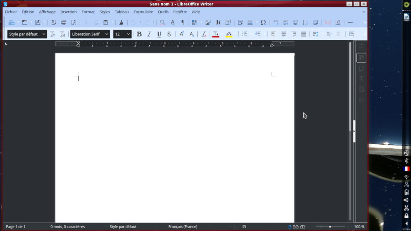The width and height of the screenshot is (411, 231).
Task: Select the Clone formatting paintbrush
Action: [121, 22]
